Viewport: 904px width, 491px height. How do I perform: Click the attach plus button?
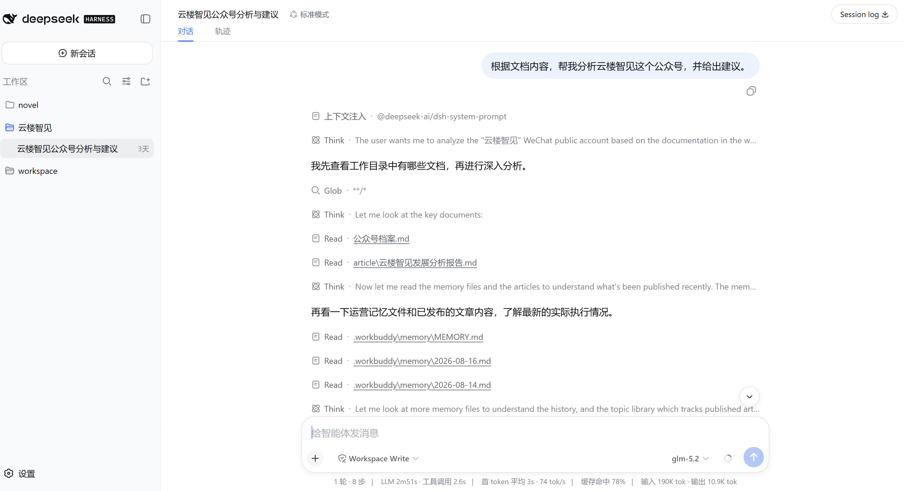[315, 458]
